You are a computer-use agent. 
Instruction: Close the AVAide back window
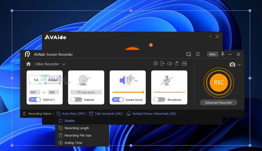pyautogui.click(x=217, y=37)
